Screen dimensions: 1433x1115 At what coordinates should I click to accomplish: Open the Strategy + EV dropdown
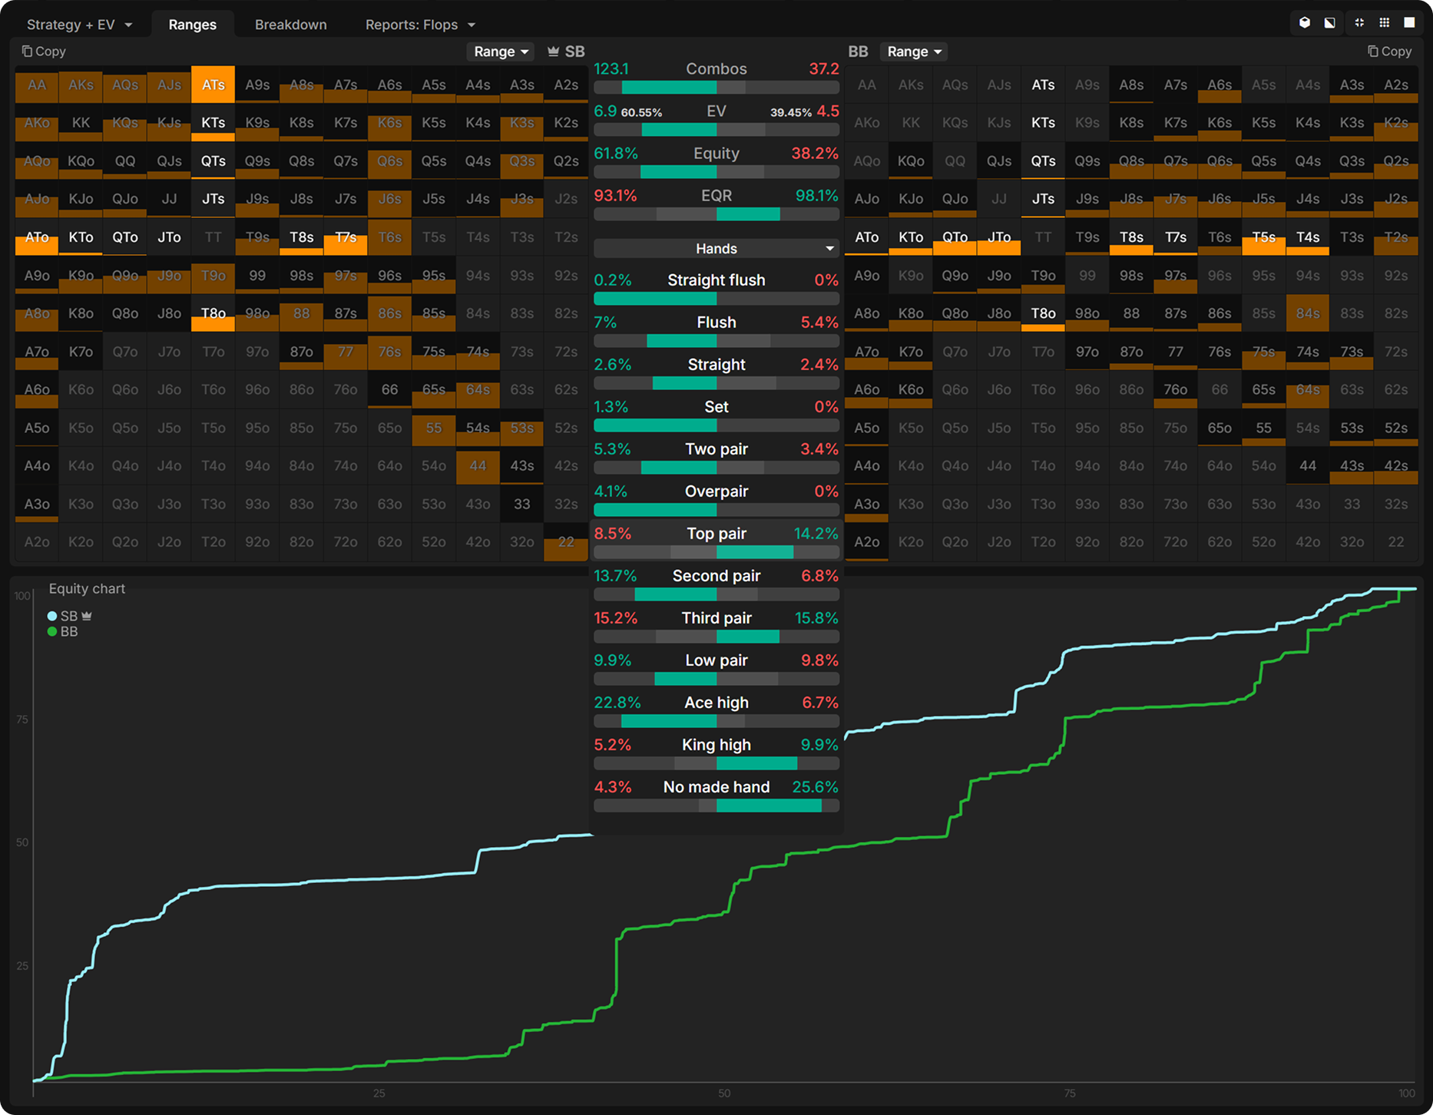click(79, 25)
